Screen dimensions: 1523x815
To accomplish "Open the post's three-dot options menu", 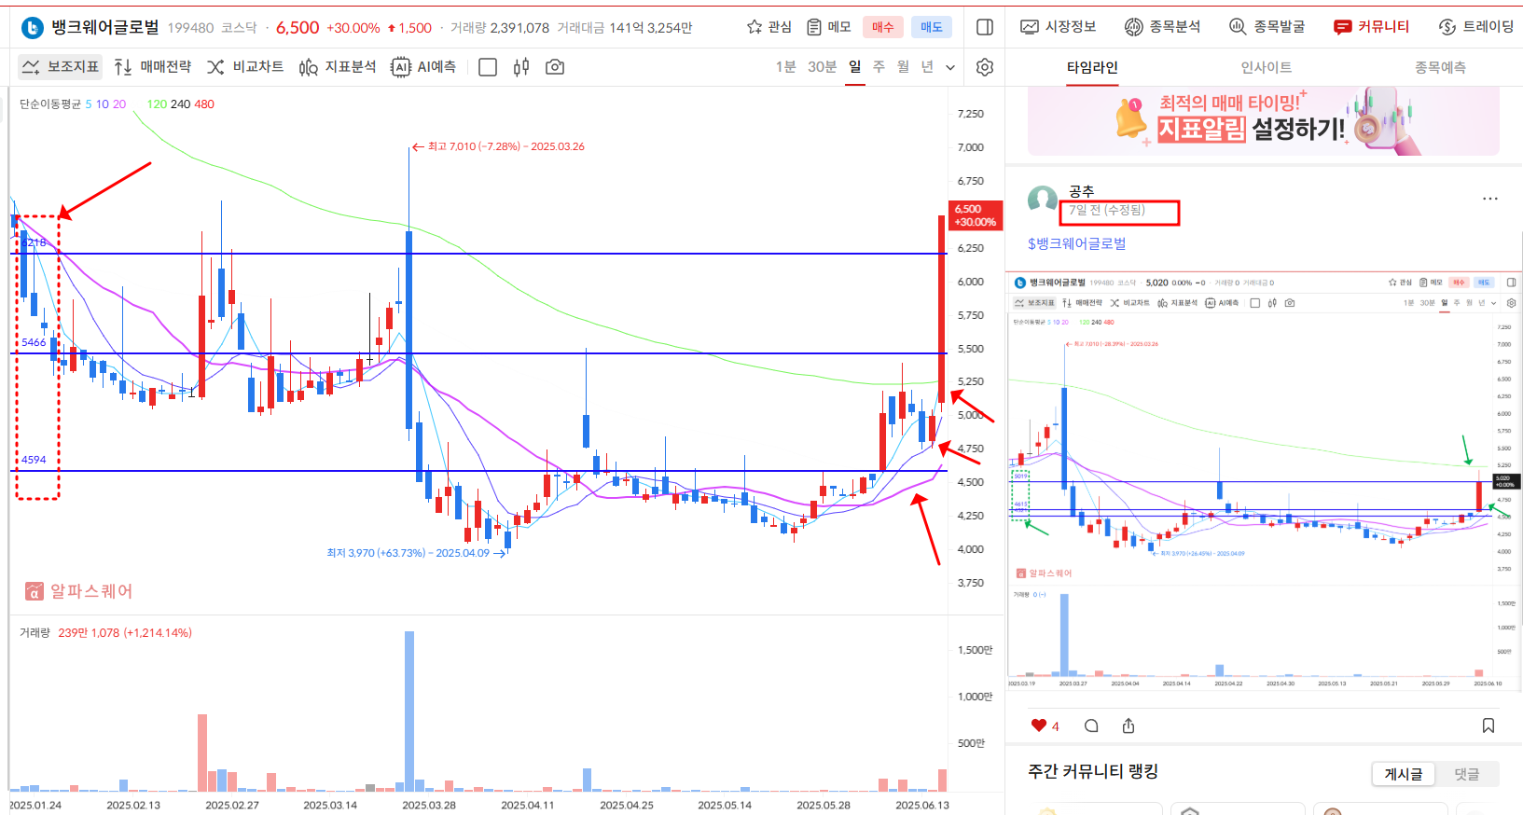I will (1490, 199).
